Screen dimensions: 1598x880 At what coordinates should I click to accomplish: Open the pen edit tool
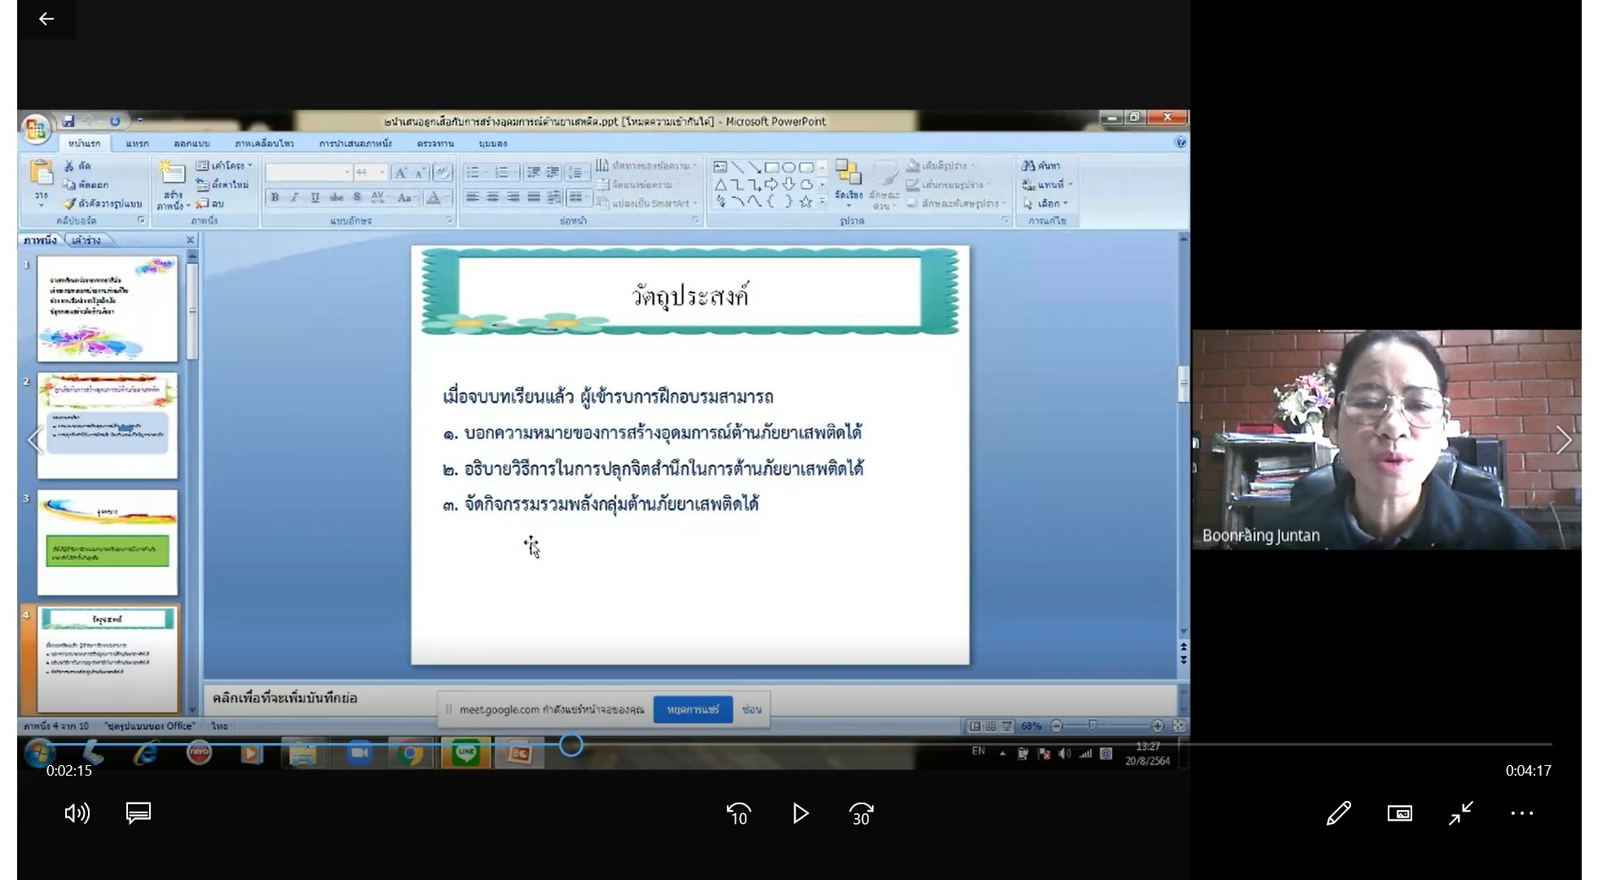(1338, 813)
